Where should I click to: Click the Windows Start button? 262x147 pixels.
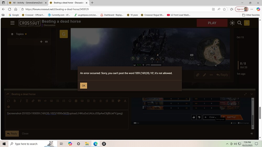pos(4,144)
